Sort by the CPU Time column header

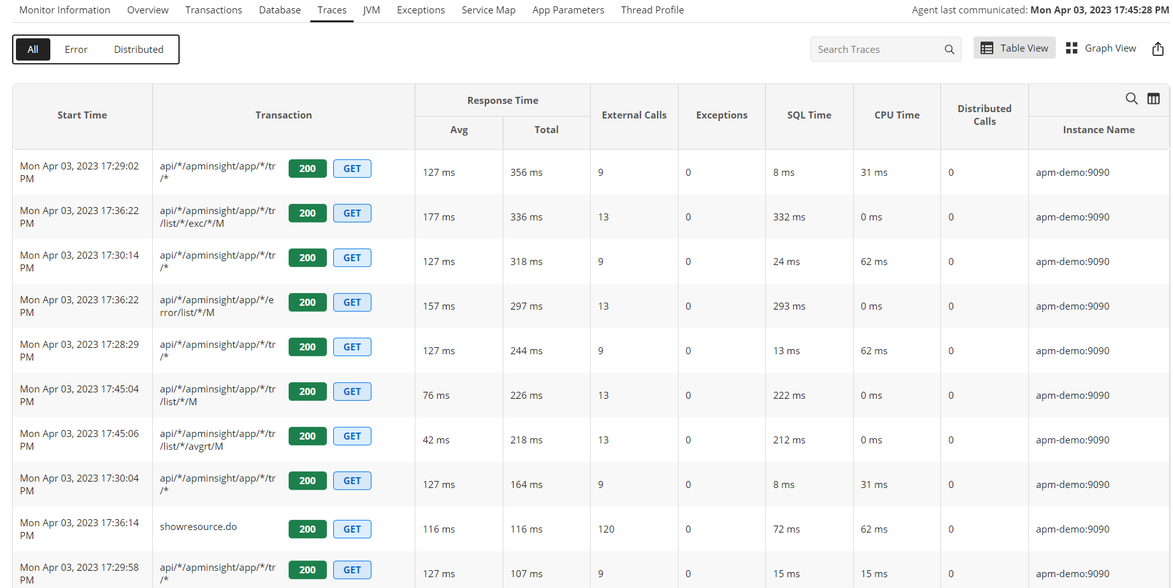896,115
